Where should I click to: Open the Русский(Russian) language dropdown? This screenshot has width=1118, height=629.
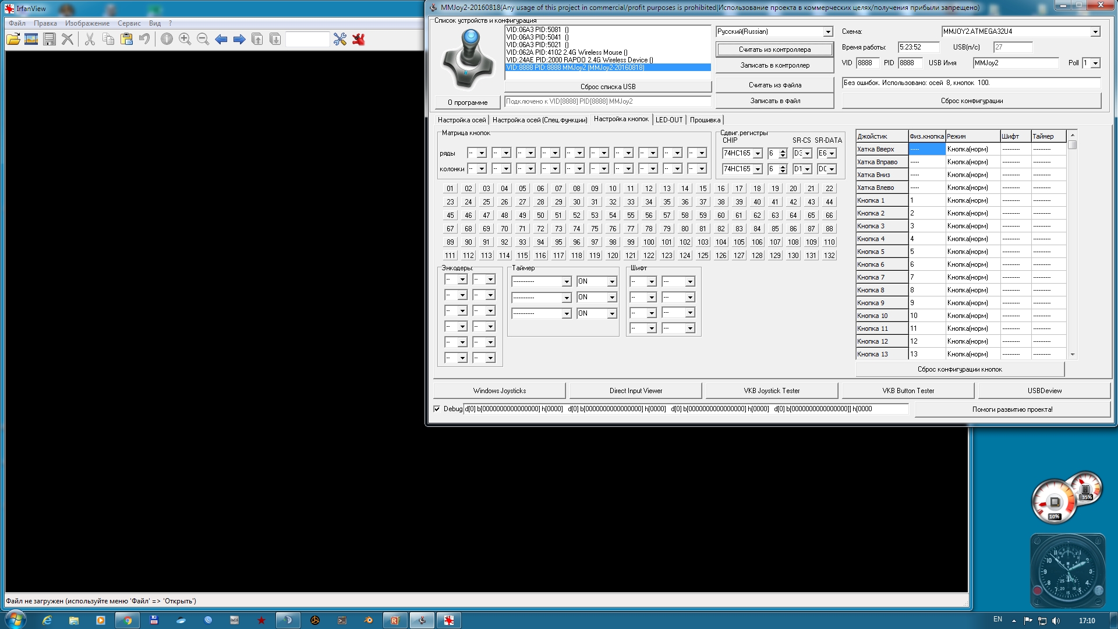(827, 32)
